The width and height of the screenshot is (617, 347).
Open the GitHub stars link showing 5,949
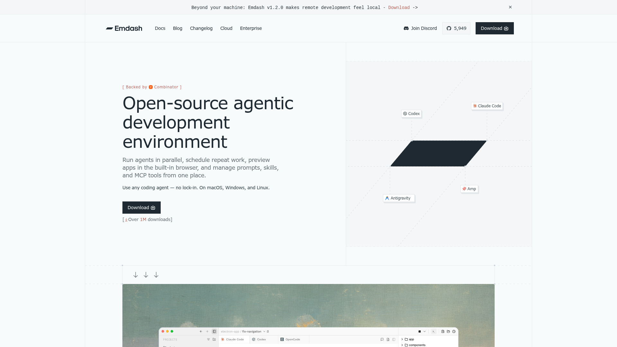[456, 28]
